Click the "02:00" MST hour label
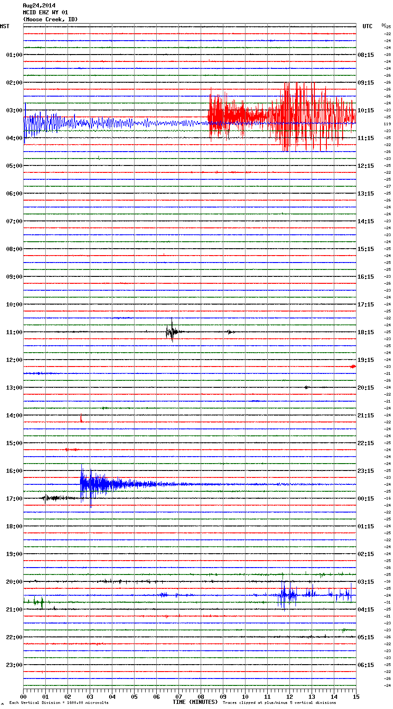Image resolution: width=393 pixels, height=709 pixels. click(14, 82)
